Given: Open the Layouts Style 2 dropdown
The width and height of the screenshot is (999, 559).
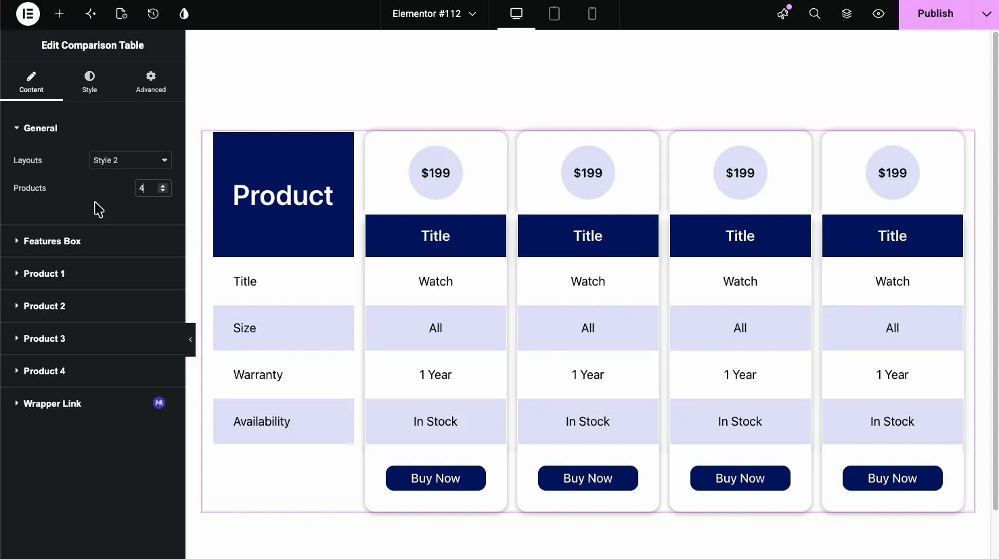Looking at the screenshot, I should coord(130,160).
